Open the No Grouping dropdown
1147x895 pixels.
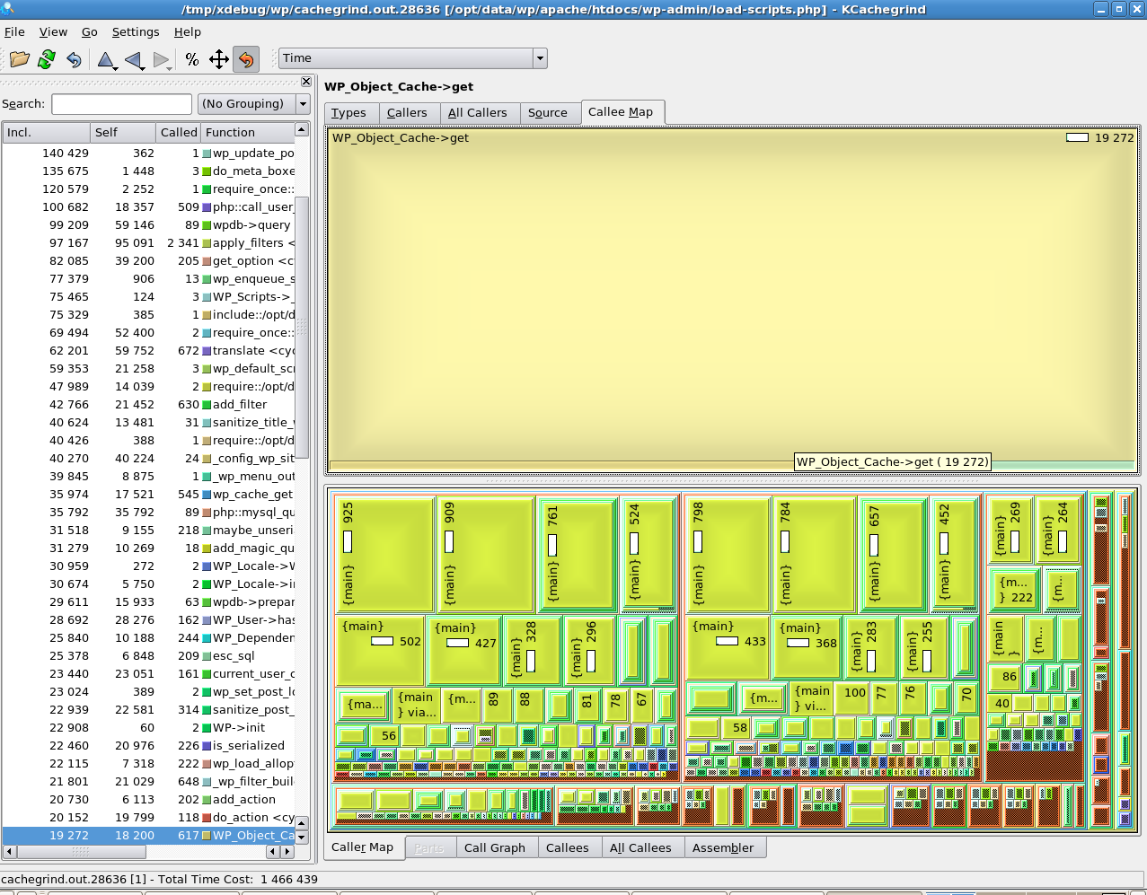(x=254, y=104)
